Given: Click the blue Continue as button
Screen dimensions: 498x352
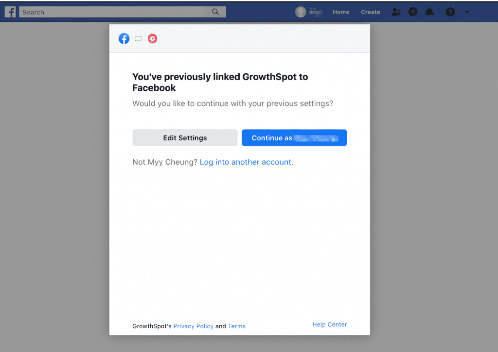Looking at the screenshot, I should (x=294, y=137).
